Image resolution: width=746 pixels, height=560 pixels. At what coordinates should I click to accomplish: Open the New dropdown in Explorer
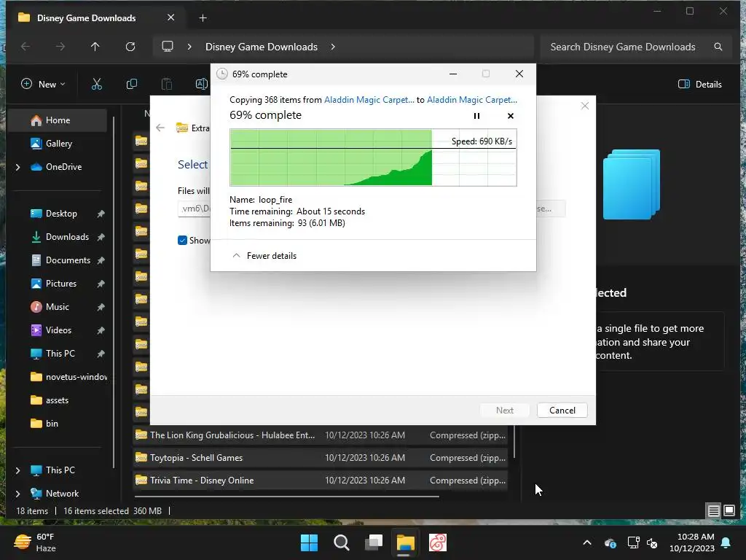(x=43, y=85)
